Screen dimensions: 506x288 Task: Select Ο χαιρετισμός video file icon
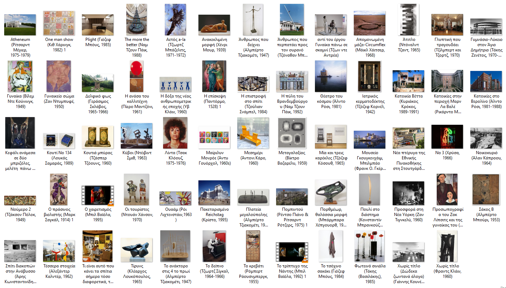pos(98,195)
